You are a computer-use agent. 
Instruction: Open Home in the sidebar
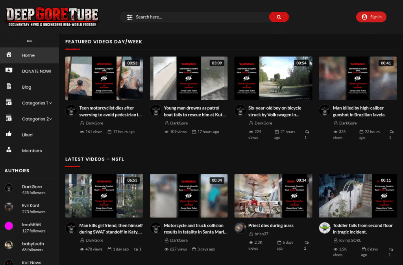point(29,55)
